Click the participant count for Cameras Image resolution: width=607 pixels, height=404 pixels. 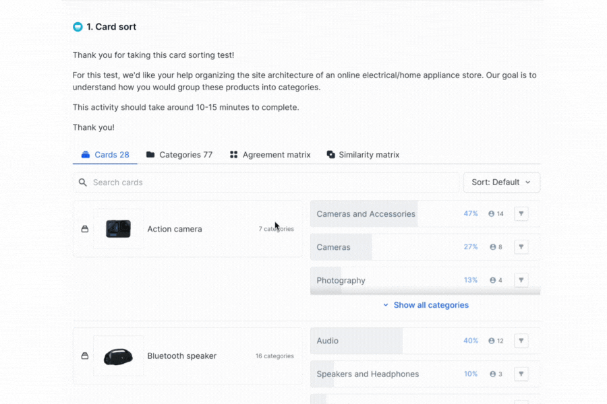(496, 247)
